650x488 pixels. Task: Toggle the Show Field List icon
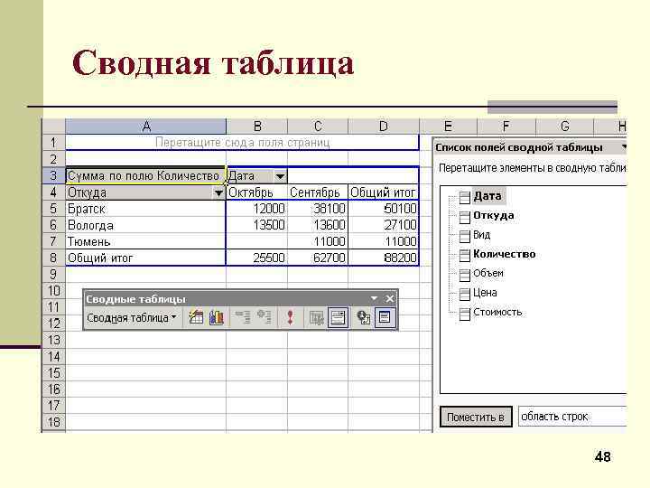coord(385,317)
